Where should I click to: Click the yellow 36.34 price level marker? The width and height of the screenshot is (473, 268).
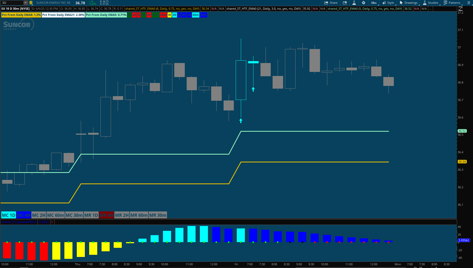tap(462, 162)
